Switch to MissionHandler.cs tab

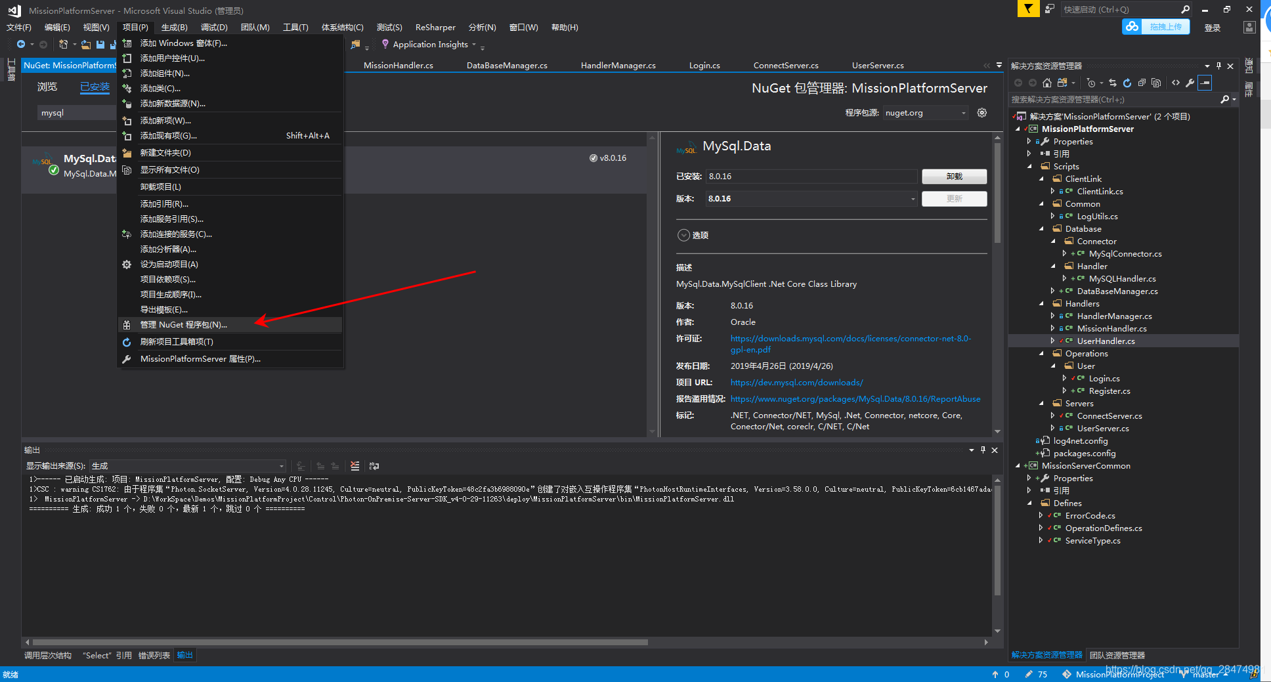(x=399, y=66)
